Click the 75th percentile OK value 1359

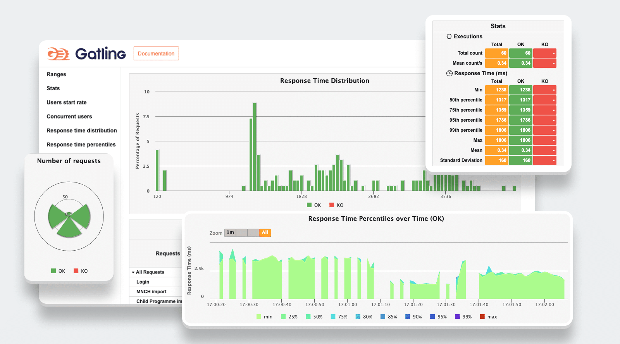[x=521, y=110]
